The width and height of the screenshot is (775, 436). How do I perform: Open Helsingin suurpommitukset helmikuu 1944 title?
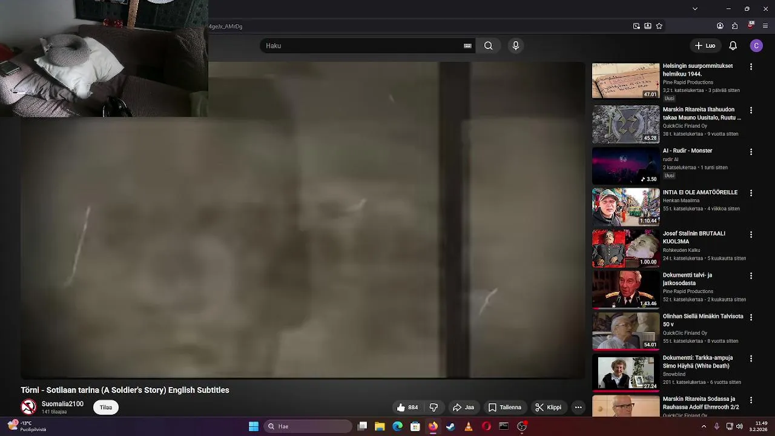pos(697,70)
